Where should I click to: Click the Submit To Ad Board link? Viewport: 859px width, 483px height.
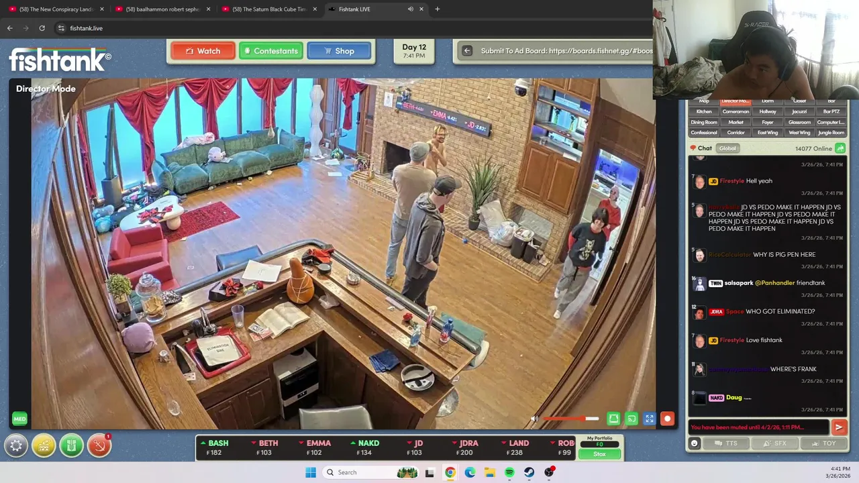click(566, 51)
